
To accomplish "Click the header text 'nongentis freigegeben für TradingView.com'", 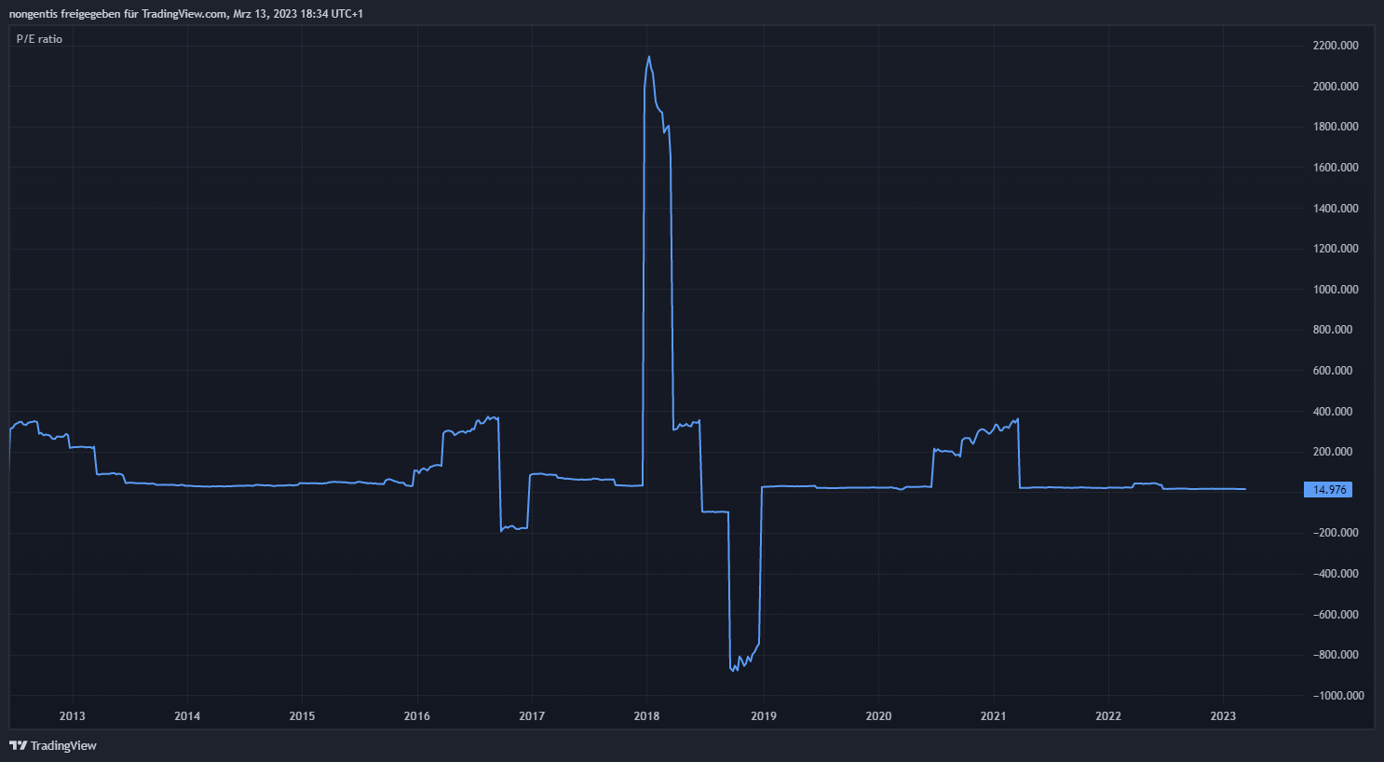I will click(117, 14).
